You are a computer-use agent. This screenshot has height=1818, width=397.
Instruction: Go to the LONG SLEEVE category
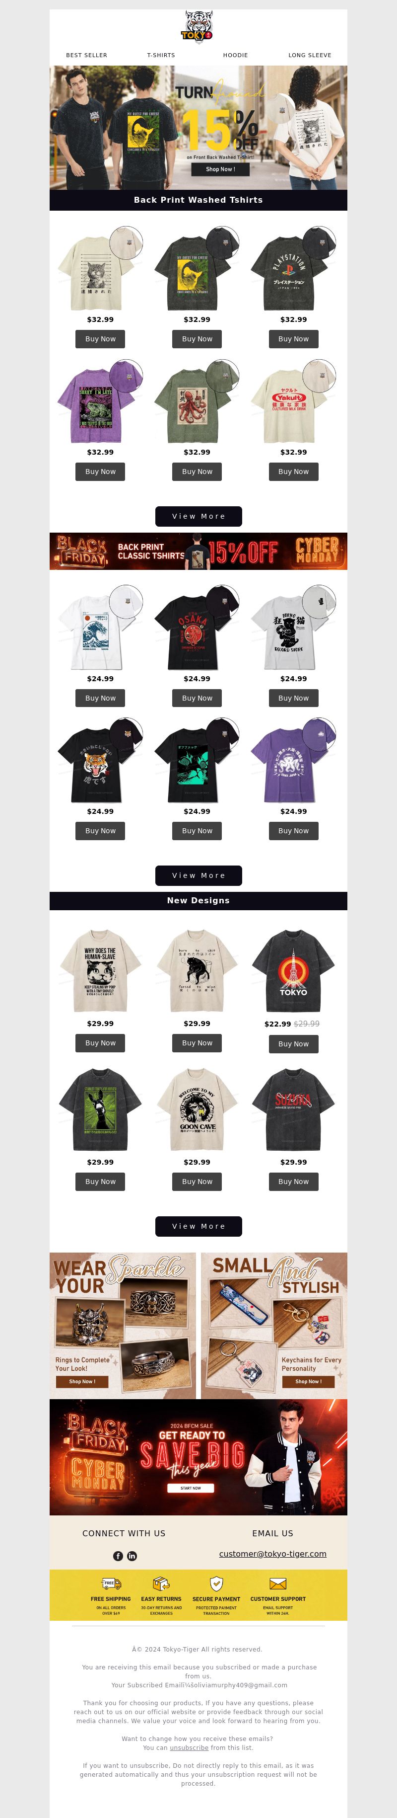[x=310, y=55]
